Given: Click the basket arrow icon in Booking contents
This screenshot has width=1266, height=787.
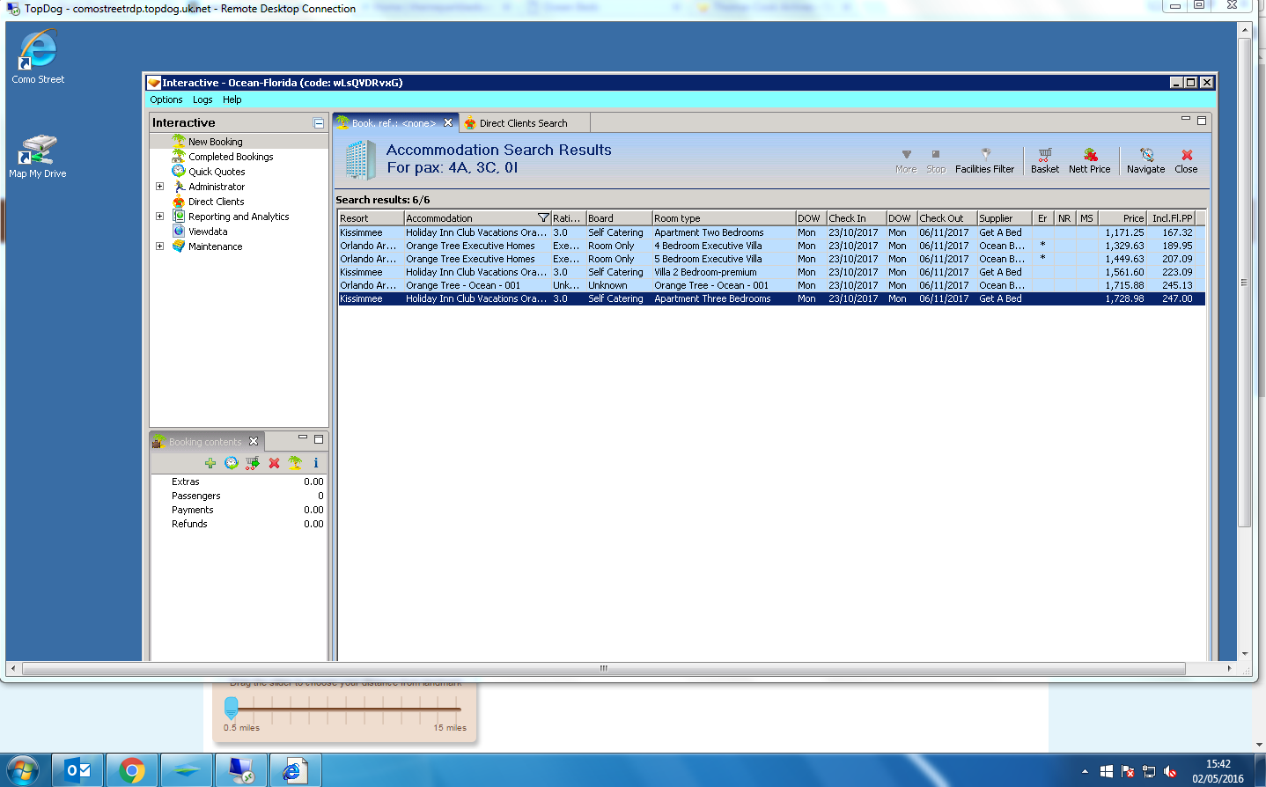Looking at the screenshot, I should (253, 463).
